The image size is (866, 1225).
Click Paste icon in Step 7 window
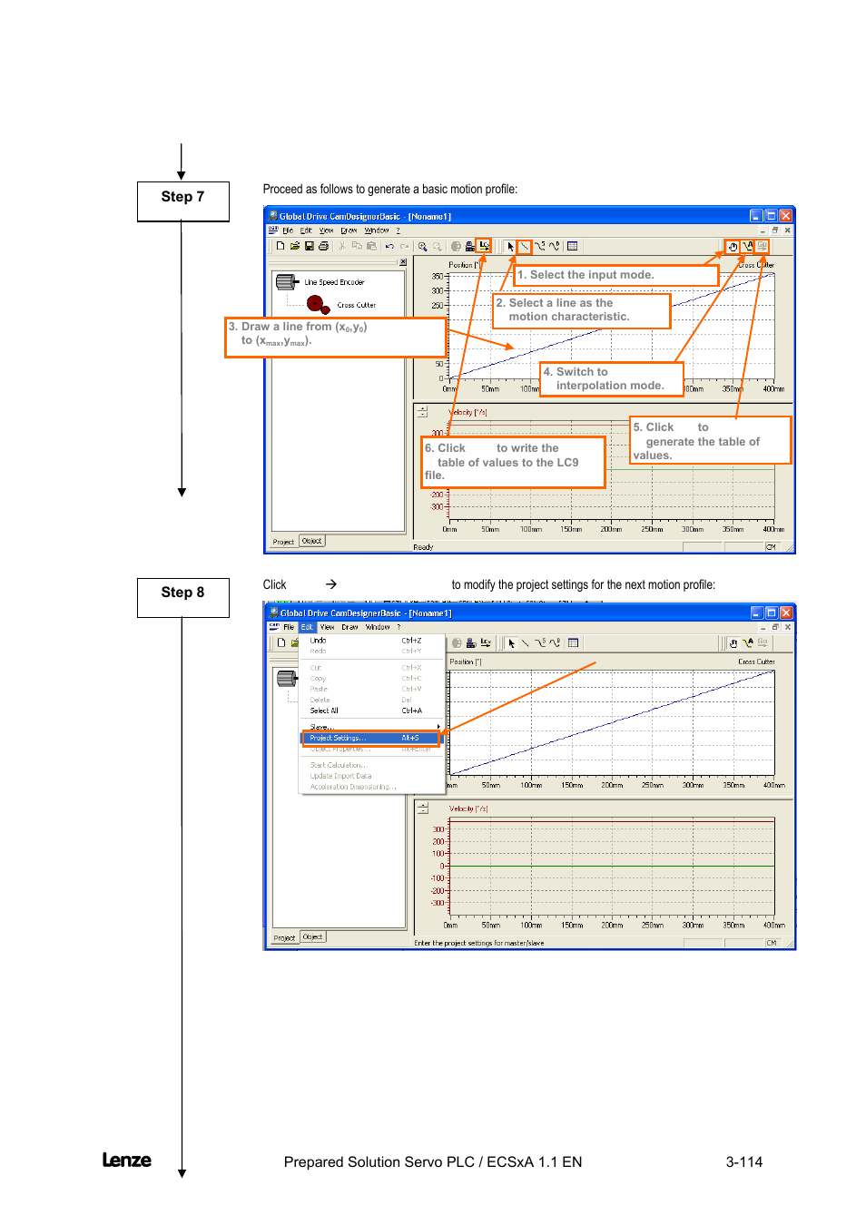pyautogui.click(x=371, y=246)
